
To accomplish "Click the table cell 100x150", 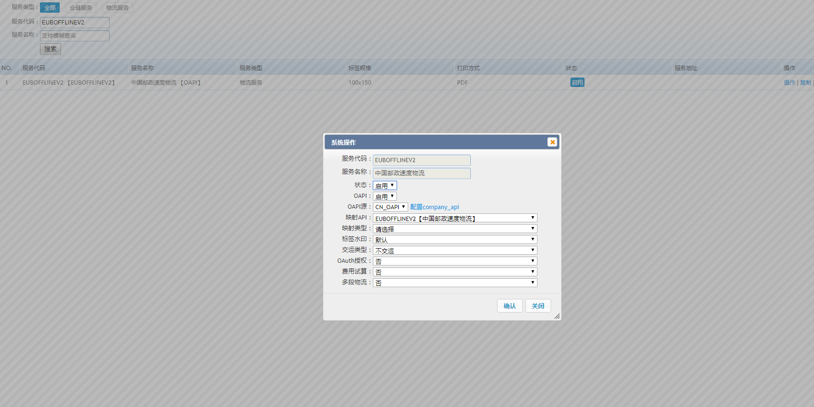I will [x=360, y=83].
